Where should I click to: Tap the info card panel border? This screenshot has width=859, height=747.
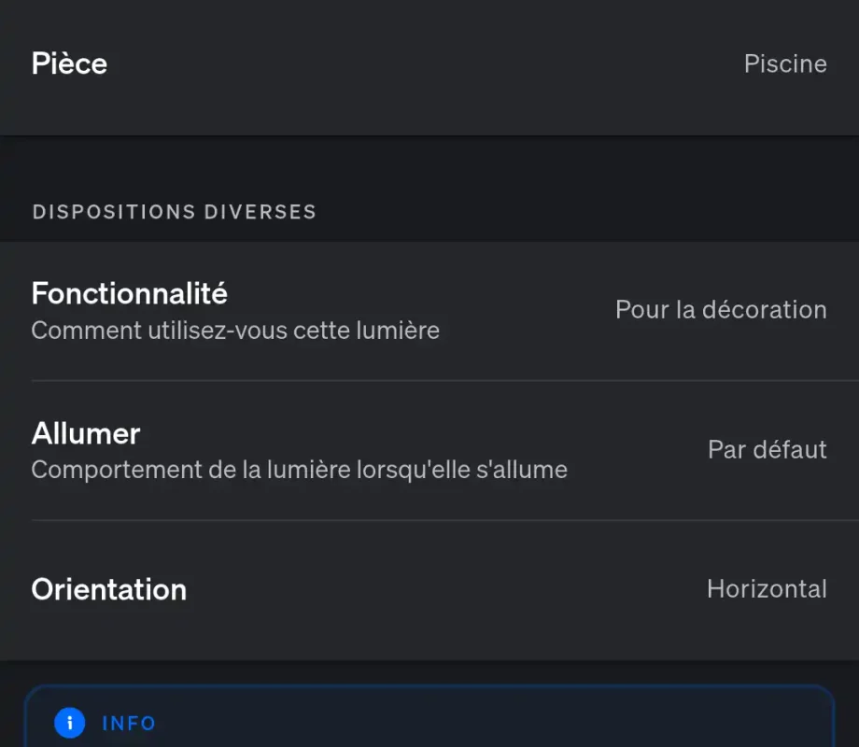point(429,689)
